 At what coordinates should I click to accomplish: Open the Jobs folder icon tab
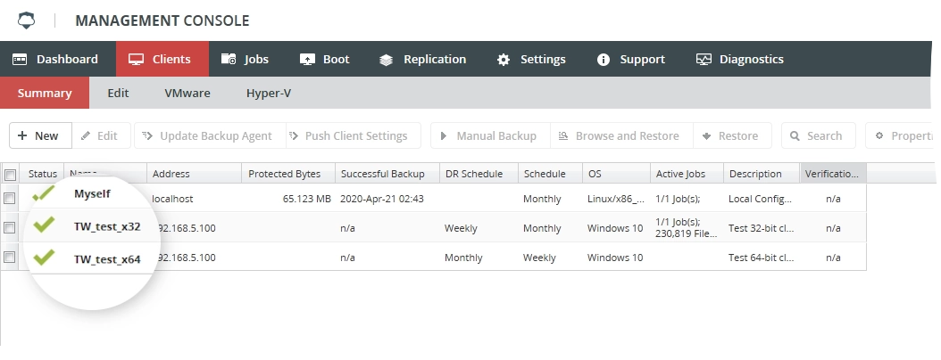point(245,60)
